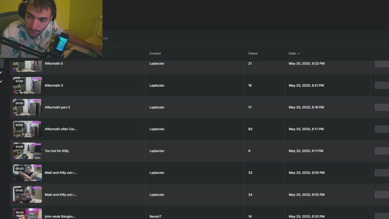Image resolution: width=389 pixels, height=219 pixels.
Task: Open the Aftermath 5 clip thumbnail
Action: point(27,66)
